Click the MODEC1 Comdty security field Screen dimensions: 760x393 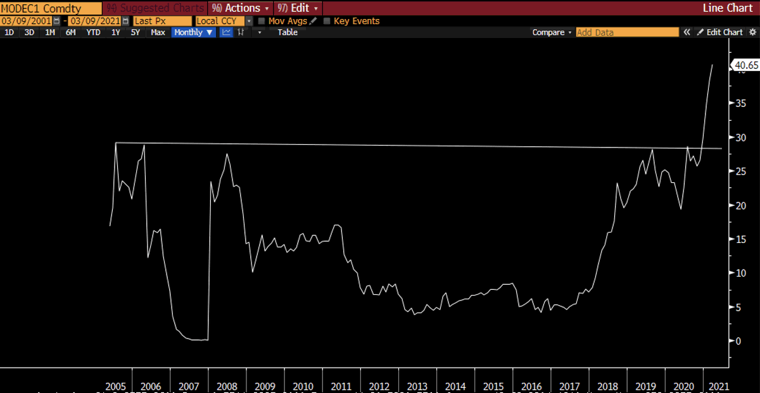tap(51, 8)
